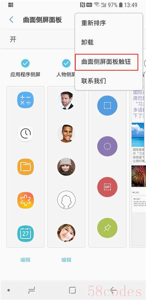Tap the red GIF animation icon
This screenshot has width=146, height=300.
[107, 187]
